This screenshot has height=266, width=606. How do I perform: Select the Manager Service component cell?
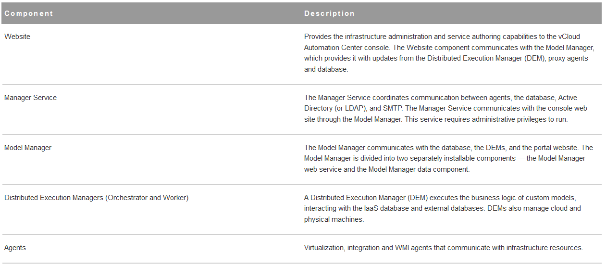point(30,98)
